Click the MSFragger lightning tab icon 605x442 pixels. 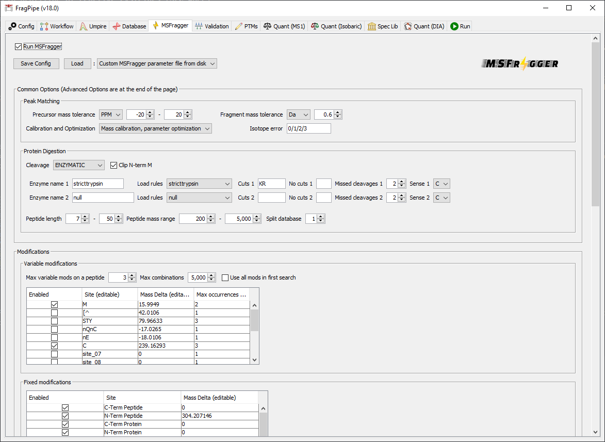156,25
